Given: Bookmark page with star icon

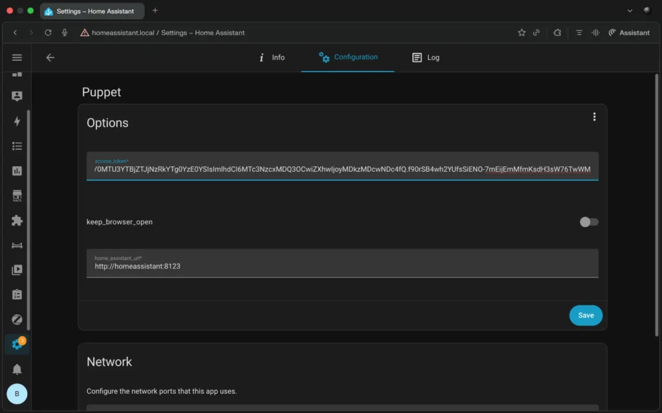Looking at the screenshot, I should [x=522, y=32].
